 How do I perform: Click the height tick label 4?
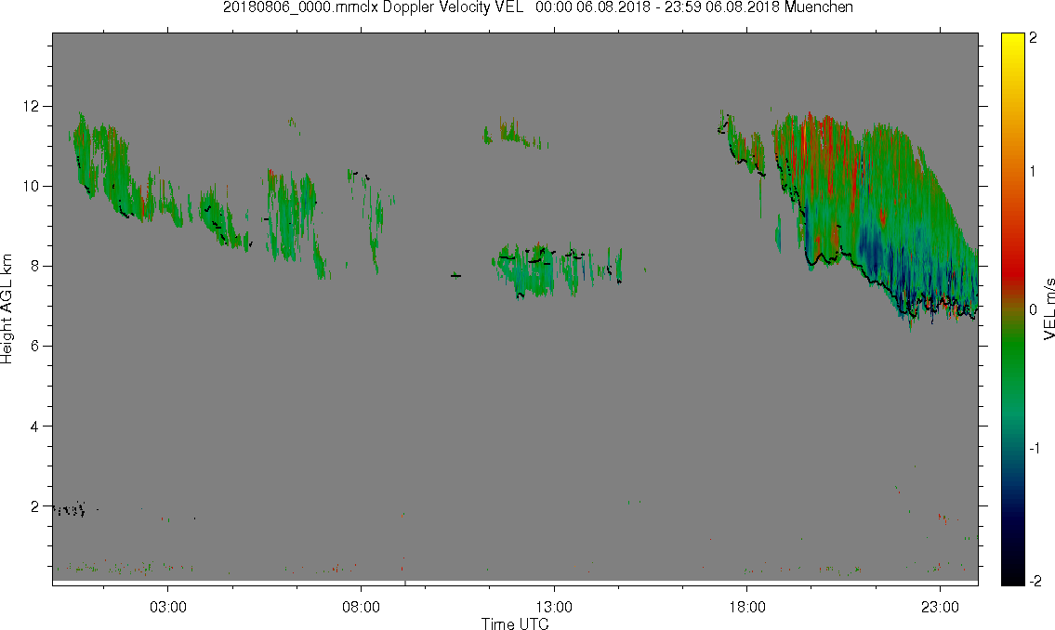[35, 427]
